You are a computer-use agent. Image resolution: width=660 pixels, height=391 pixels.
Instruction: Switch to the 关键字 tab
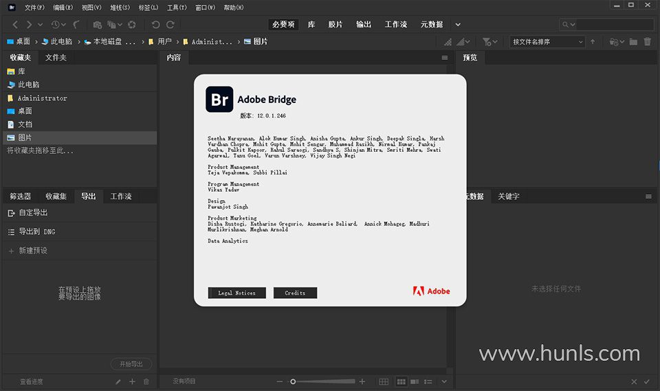pos(509,196)
